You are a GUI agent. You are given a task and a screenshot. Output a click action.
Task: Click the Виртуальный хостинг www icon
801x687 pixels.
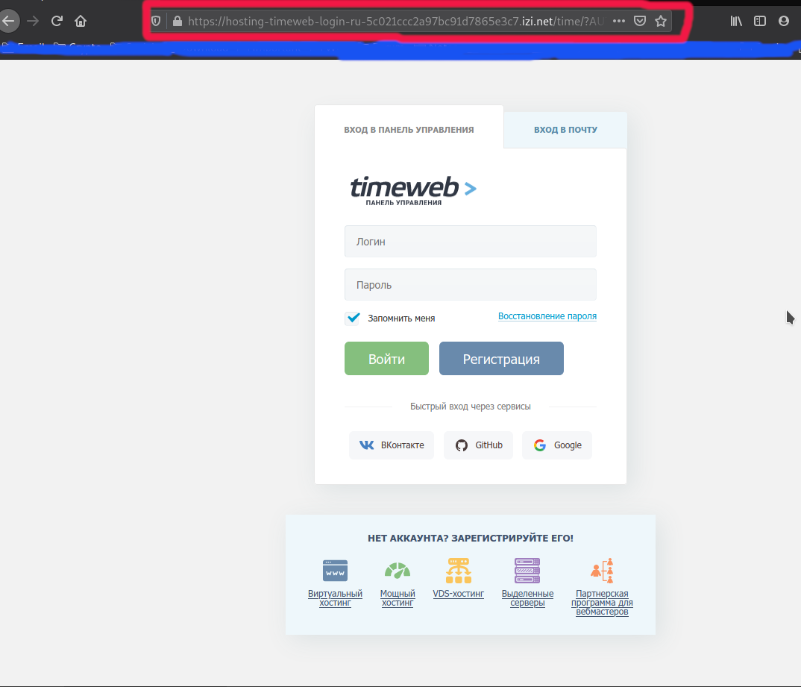coord(335,571)
